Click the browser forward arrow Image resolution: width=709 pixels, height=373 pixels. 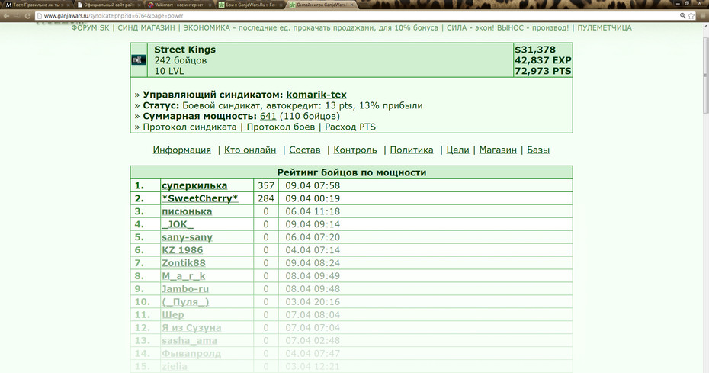(x=17, y=16)
